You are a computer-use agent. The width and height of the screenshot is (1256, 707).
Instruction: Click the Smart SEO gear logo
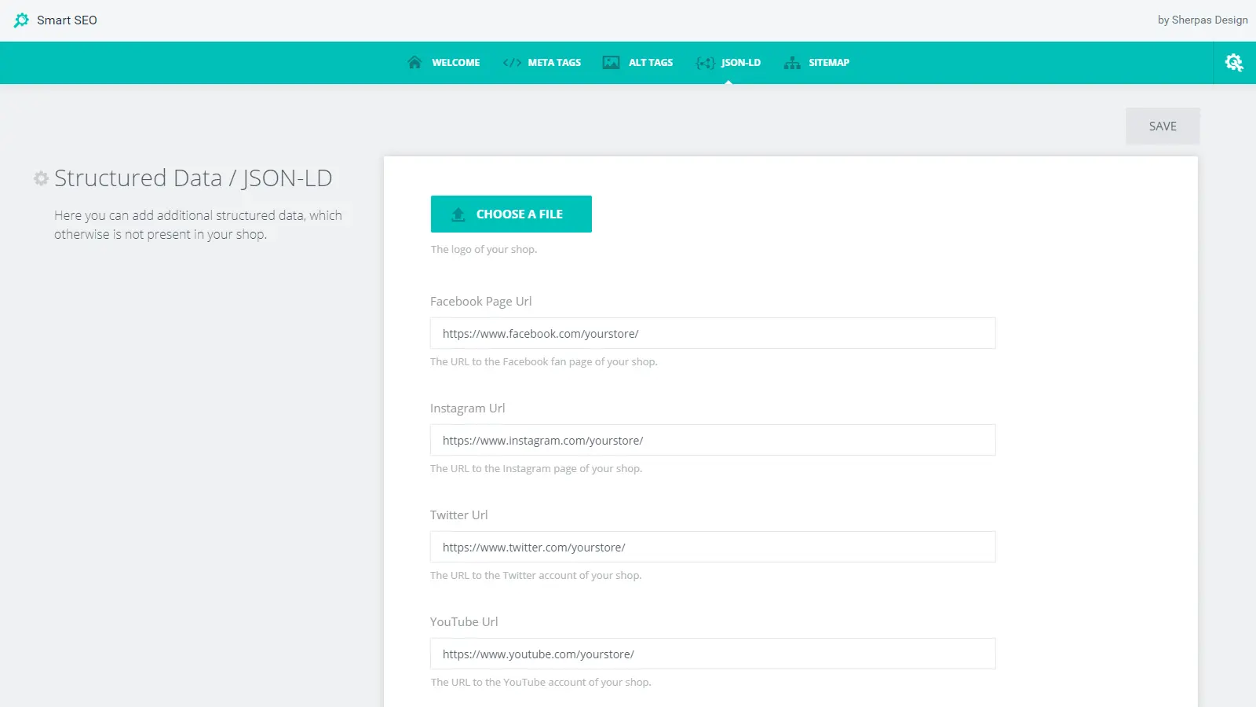(21, 20)
